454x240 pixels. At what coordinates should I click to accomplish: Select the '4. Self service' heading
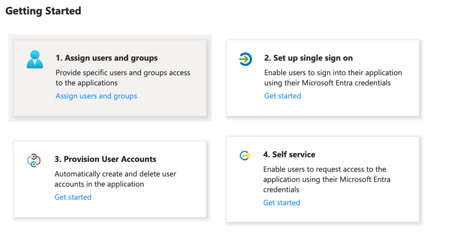coord(289,154)
